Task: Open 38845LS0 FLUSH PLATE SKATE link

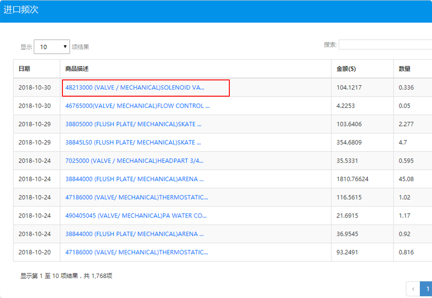Action: point(133,142)
